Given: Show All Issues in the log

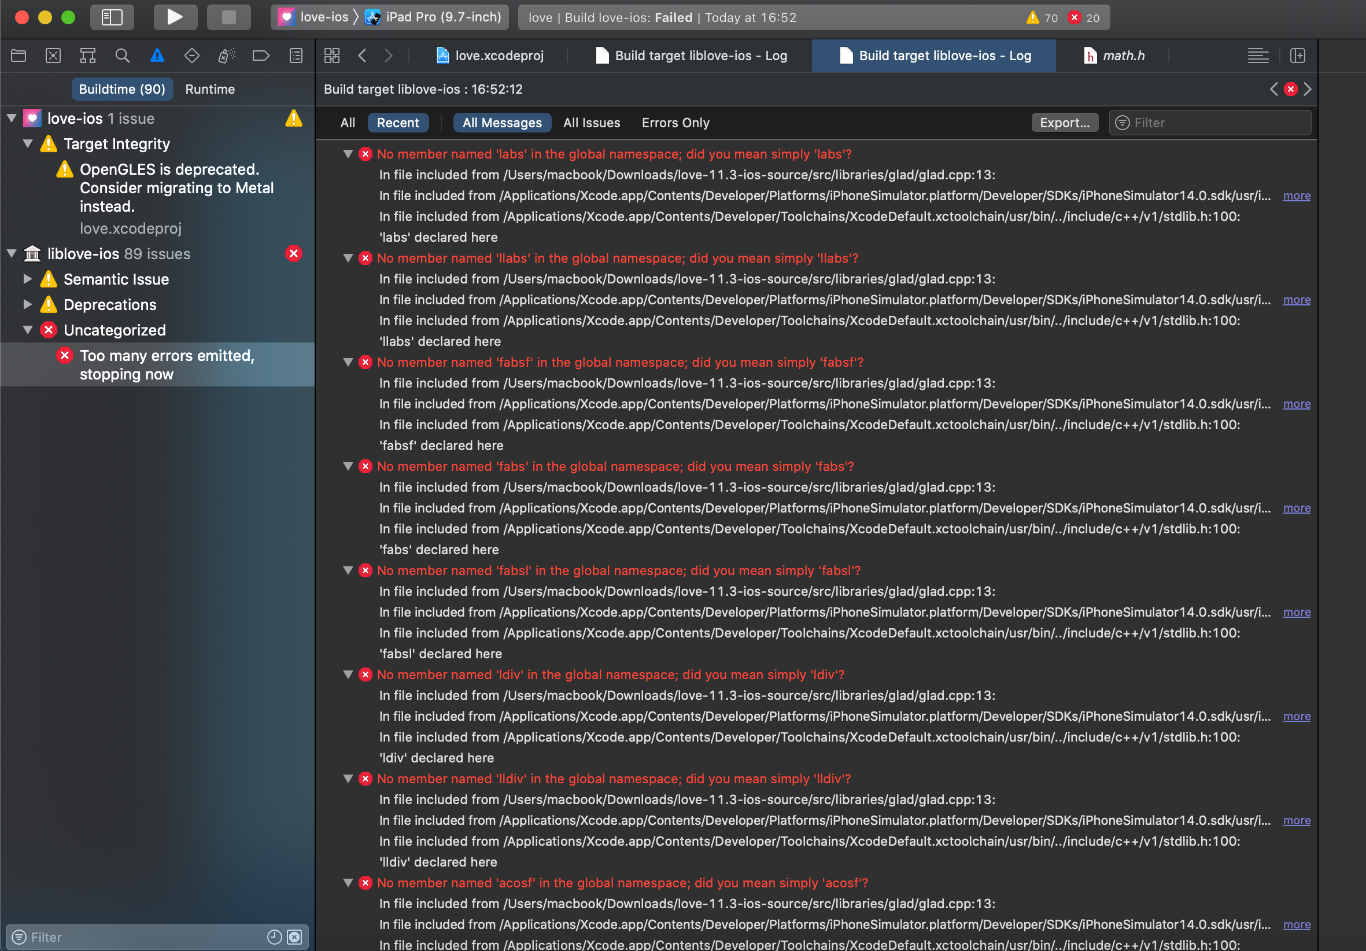Looking at the screenshot, I should (592, 123).
